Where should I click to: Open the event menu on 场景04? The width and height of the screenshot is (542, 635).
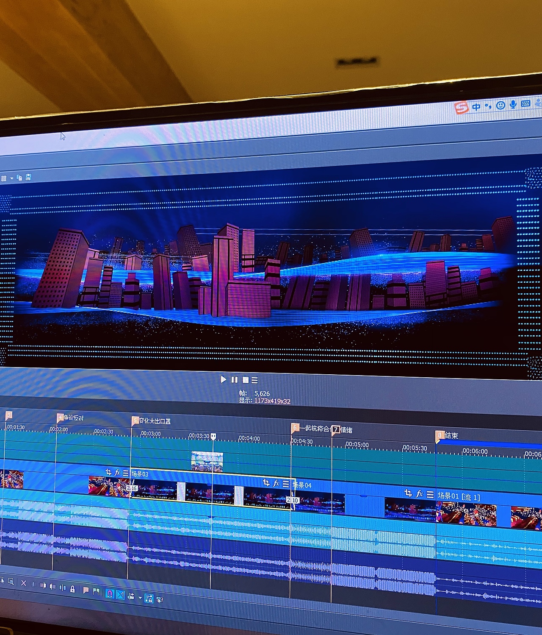coord(286,484)
